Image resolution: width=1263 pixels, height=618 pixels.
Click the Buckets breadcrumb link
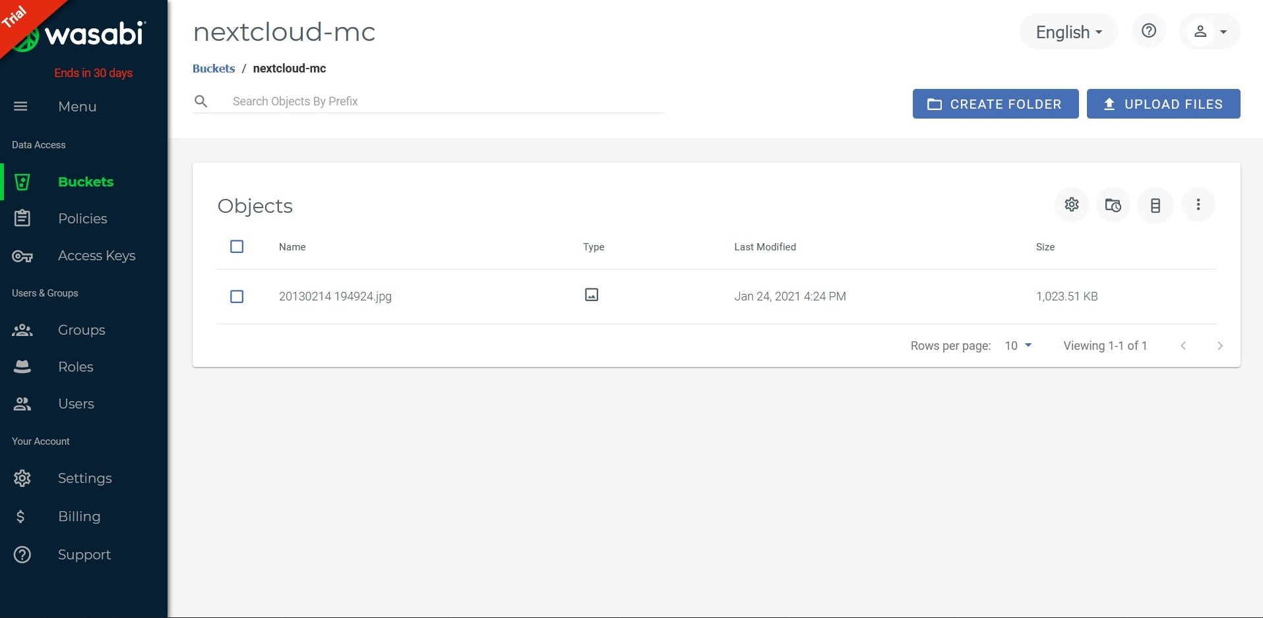click(214, 69)
